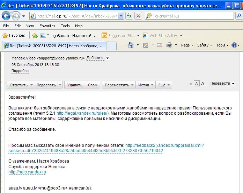Expand the address bar history dropdown
Image resolution: width=243 pixels, height=193 pixels.
pos(121,16)
